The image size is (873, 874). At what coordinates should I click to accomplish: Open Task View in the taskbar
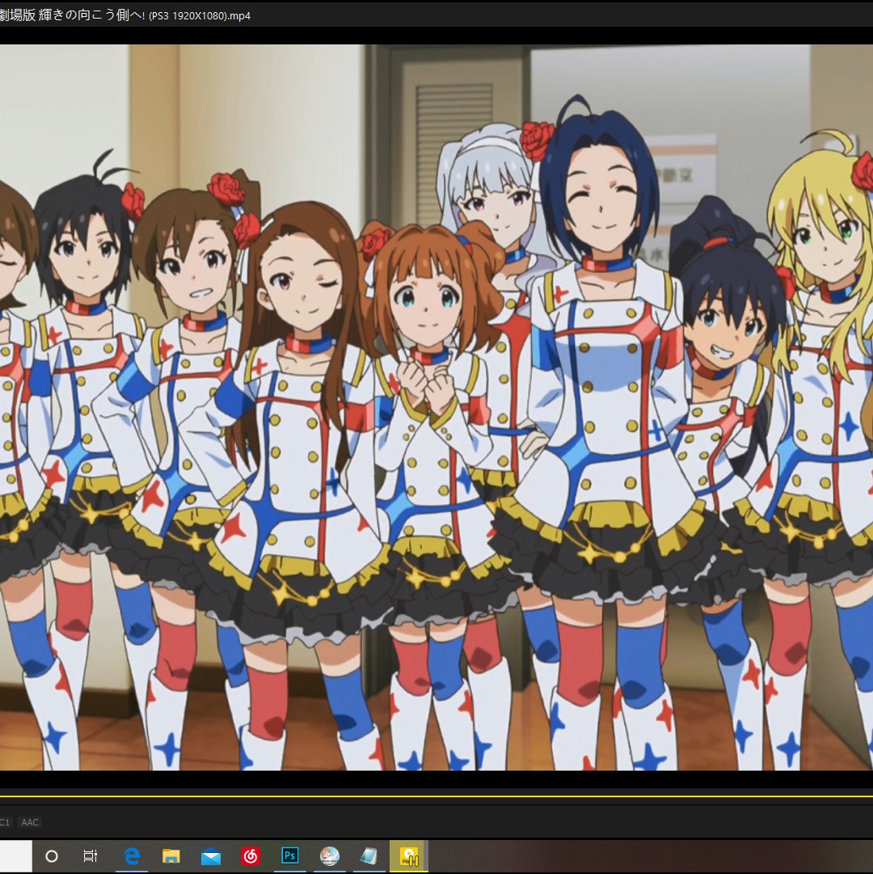pos(91,856)
